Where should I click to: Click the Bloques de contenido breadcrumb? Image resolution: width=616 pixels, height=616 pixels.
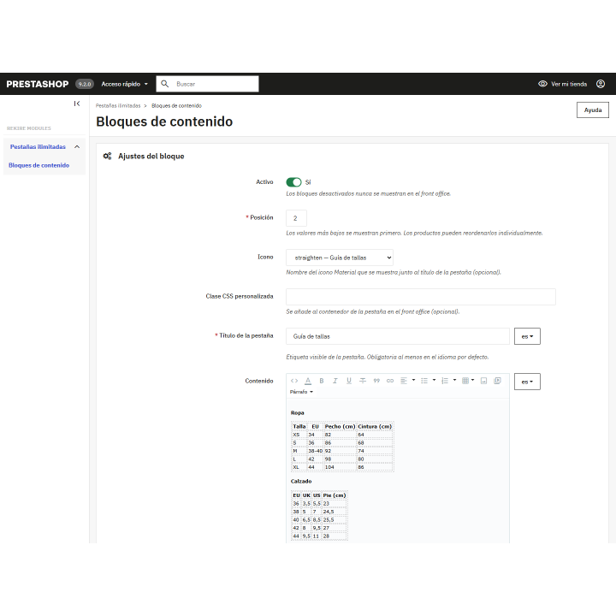coord(176,106)
